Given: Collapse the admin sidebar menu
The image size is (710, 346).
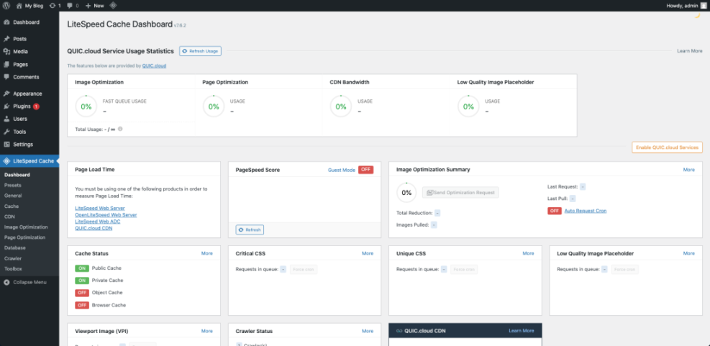Looking at the screenshot, I should [29, 282].
